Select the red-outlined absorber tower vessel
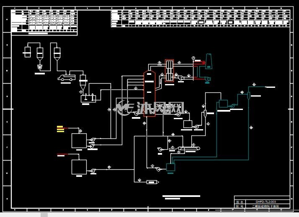This screenshot has height=217, width=299. (x=149, y=93)
